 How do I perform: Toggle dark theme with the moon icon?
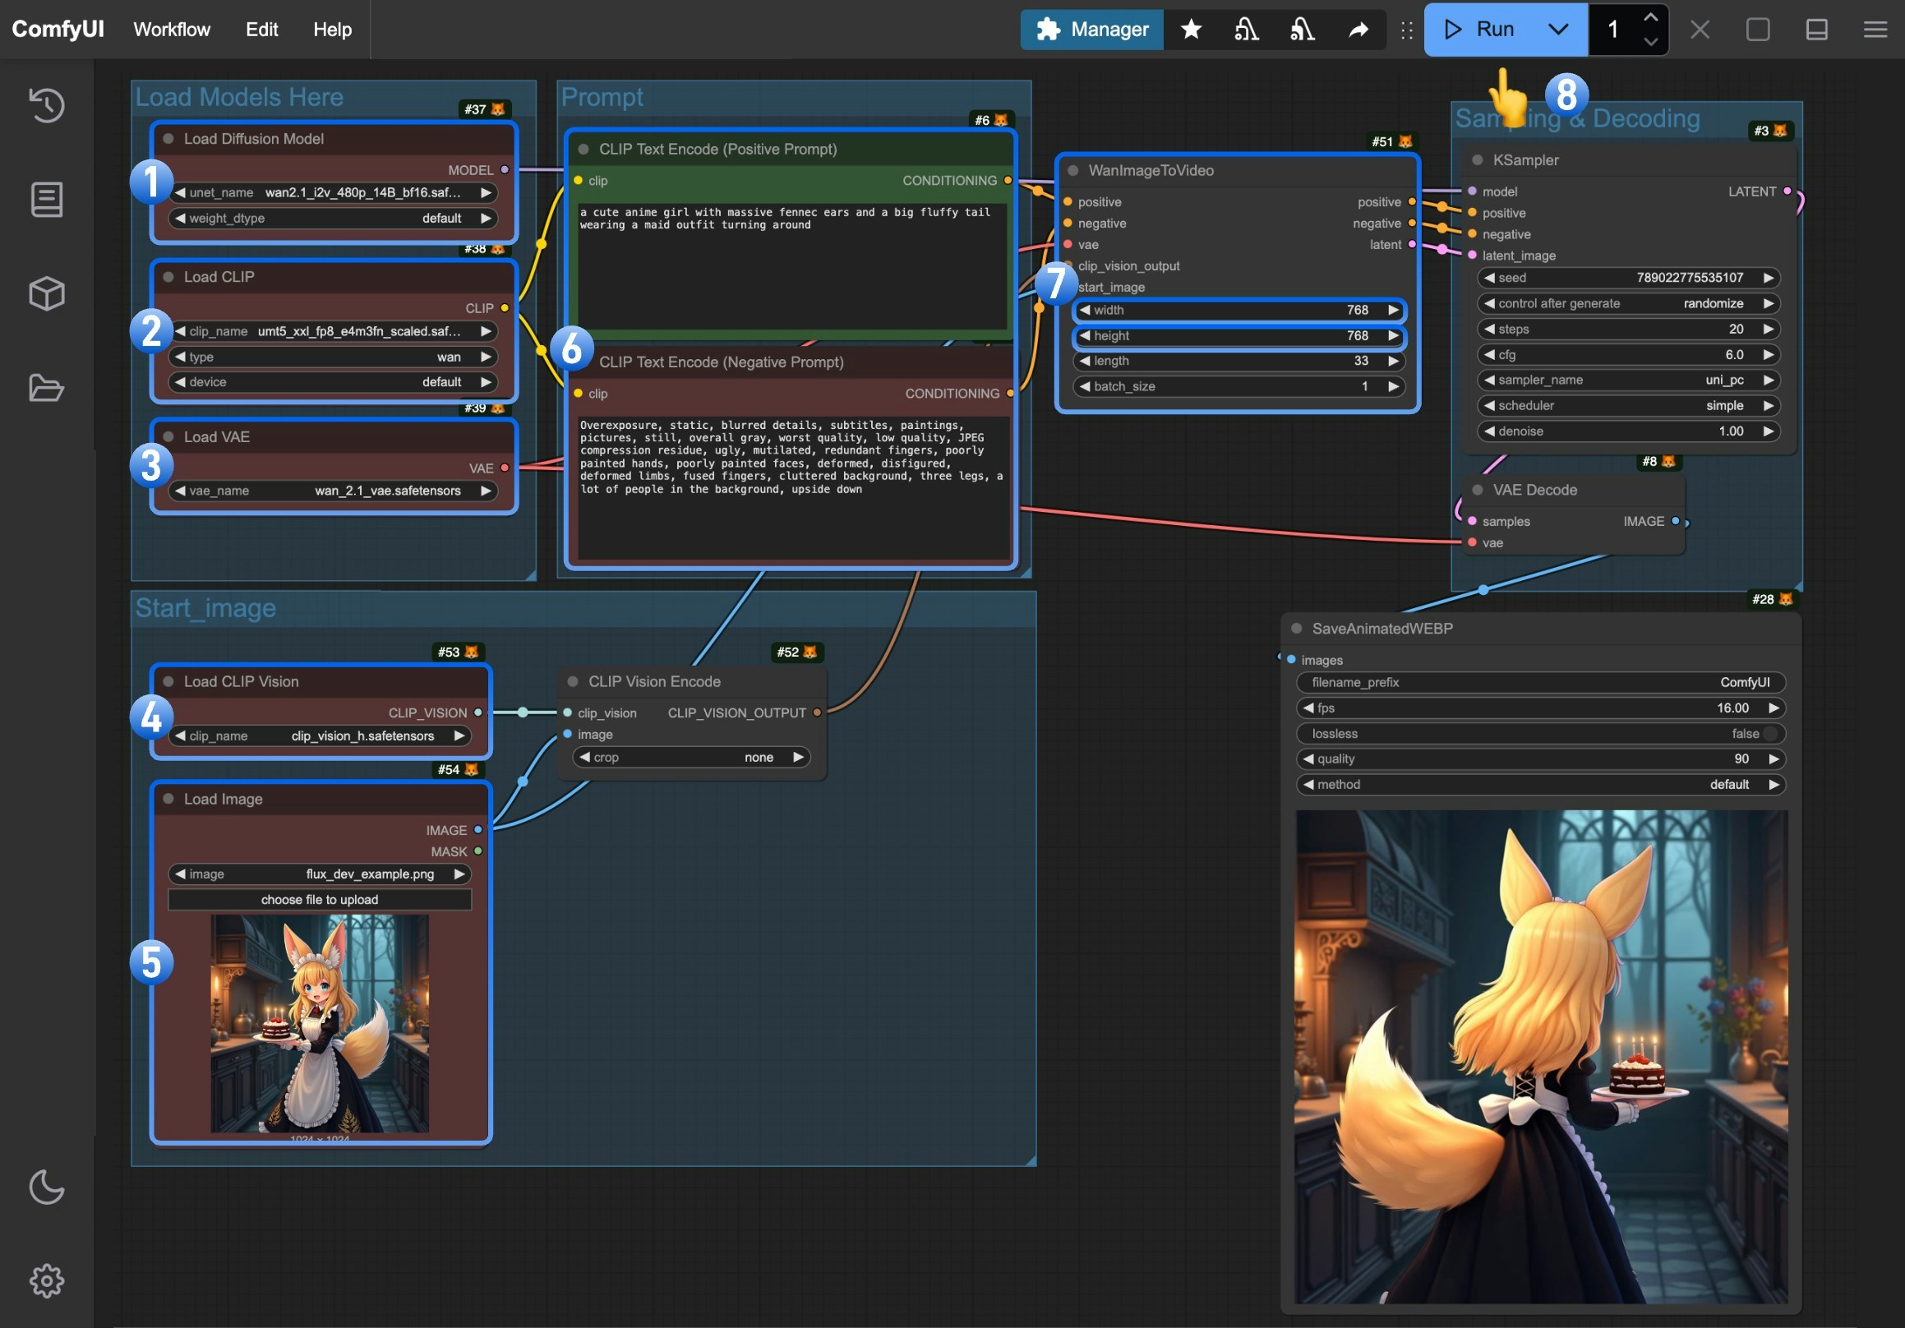tap(47, 1186)
